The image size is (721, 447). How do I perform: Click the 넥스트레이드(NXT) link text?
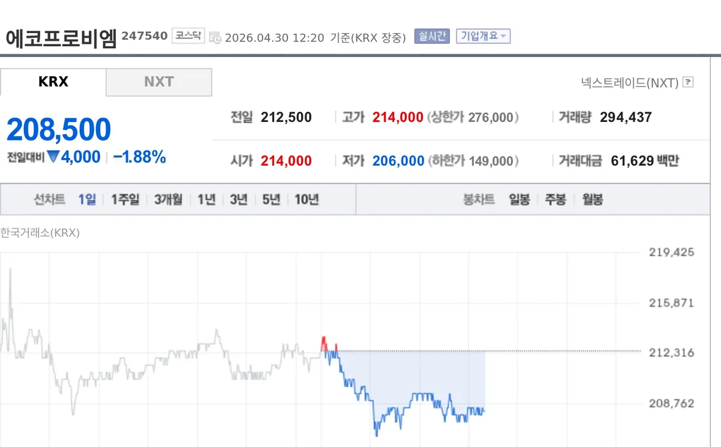pyautogui.click(x=630, y=82)
